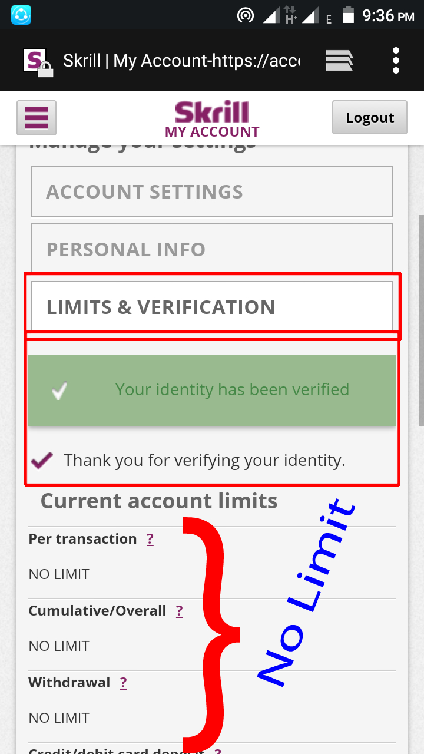
Task: Click the purple checkmark beside thank you message
Action: (41, 460)
